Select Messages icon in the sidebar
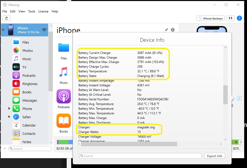247x168 pixels. [16, 100]
